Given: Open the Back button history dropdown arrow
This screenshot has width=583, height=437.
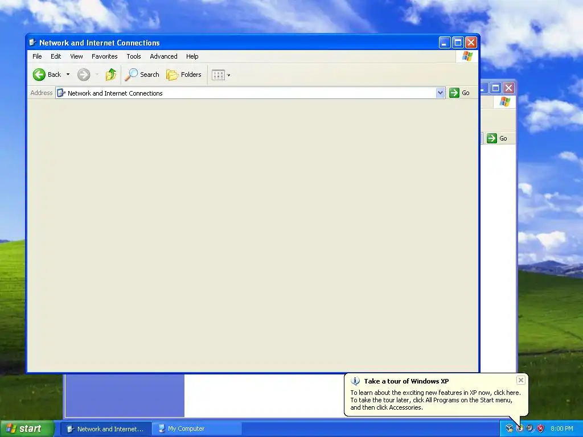Looking at the screenshot, I should tap(68, 75).
